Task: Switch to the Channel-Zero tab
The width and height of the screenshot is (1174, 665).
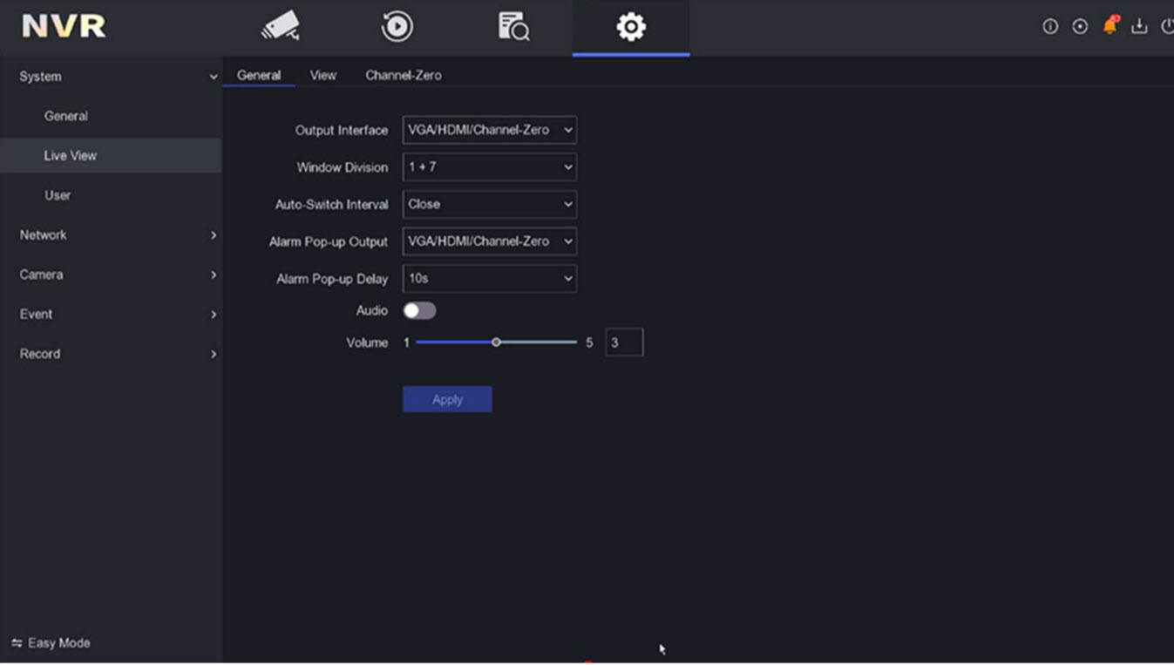Action: [403, 76]
